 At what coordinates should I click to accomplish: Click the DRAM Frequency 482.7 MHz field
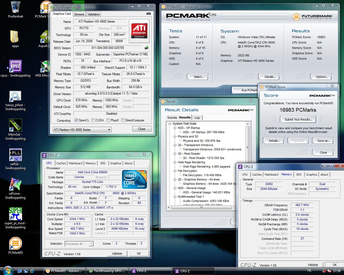coord(302,205)
